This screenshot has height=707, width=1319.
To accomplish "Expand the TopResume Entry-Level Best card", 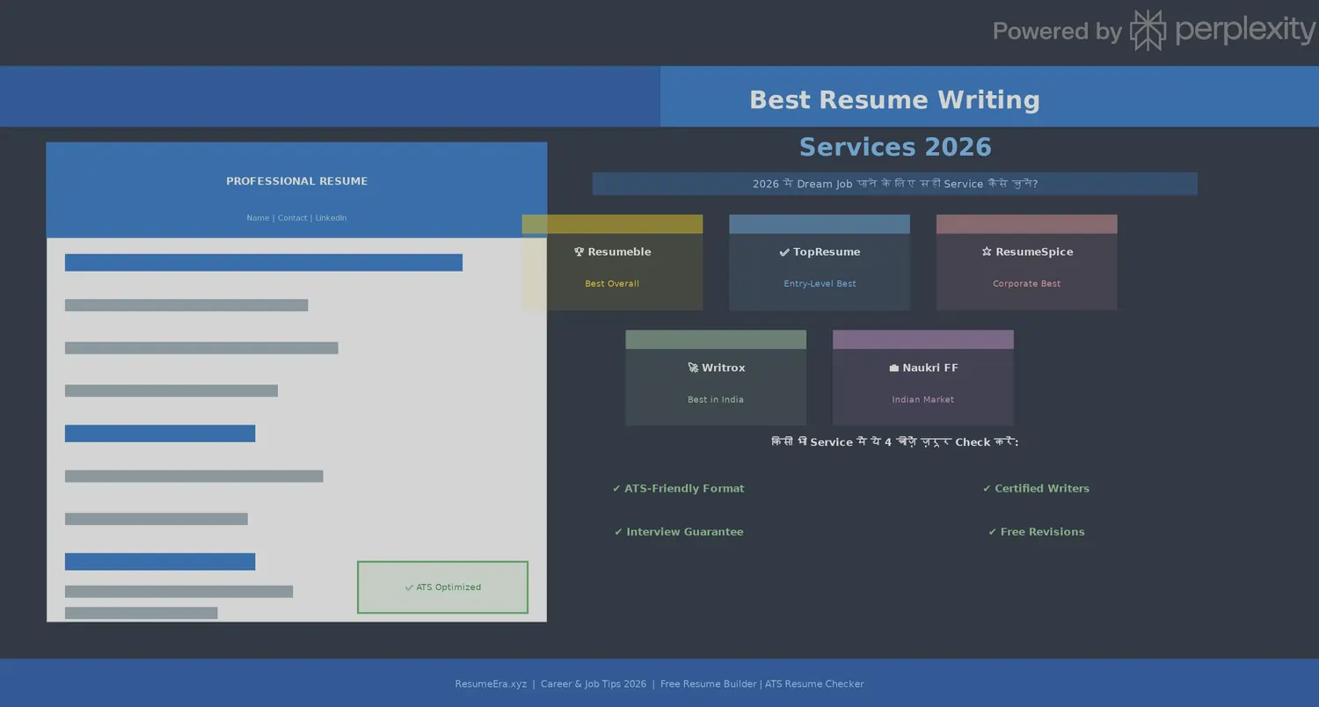I will (820, 261).
